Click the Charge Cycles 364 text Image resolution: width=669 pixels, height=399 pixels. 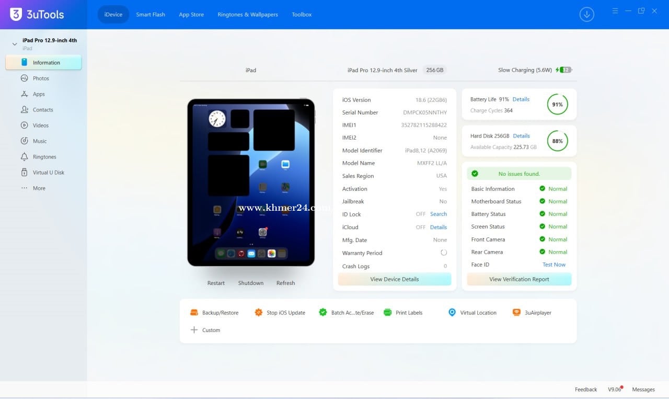491,111
